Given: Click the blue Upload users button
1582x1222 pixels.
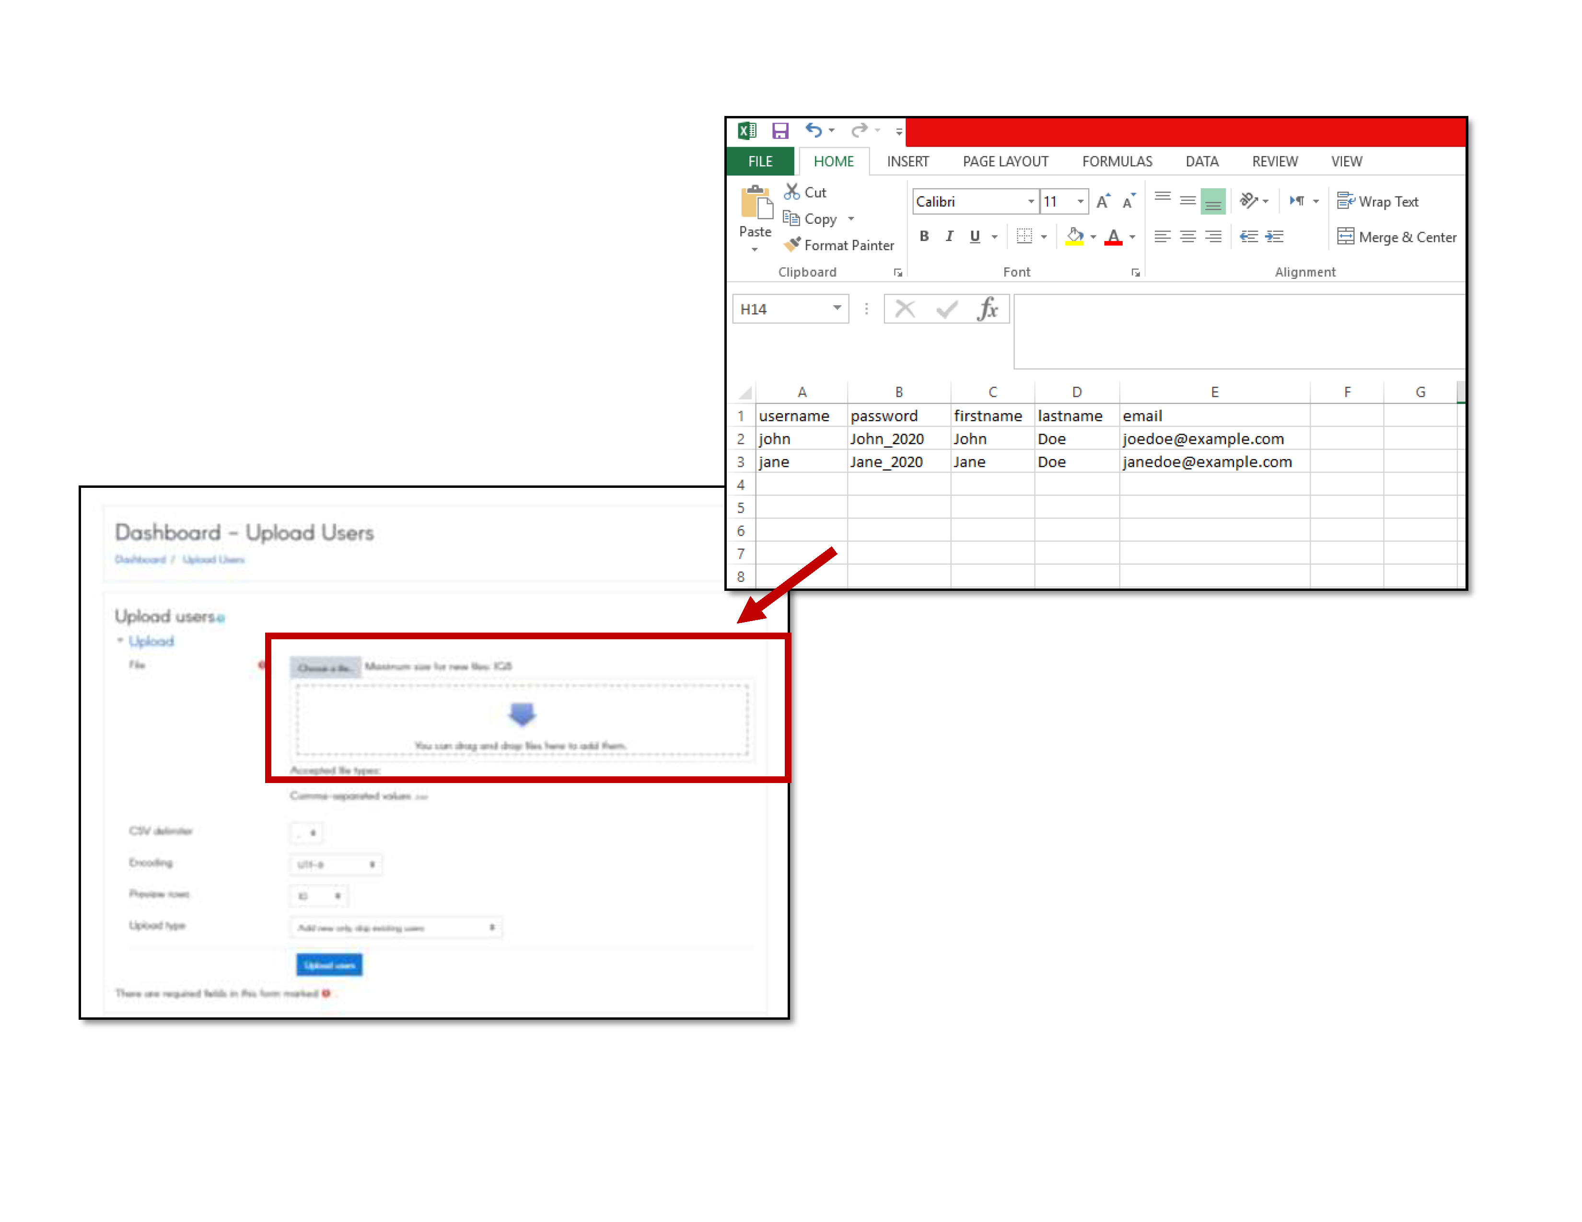Looking at the screenshot, I should point(329,965).
